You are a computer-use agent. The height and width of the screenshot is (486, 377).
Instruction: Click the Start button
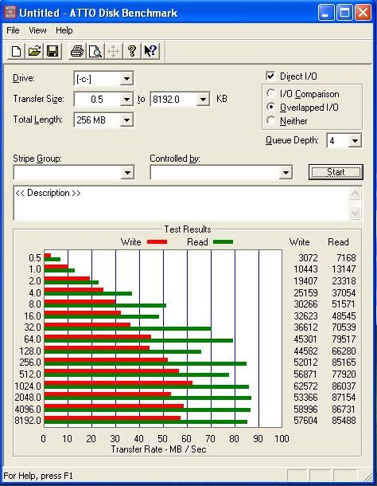pos(336,172)
